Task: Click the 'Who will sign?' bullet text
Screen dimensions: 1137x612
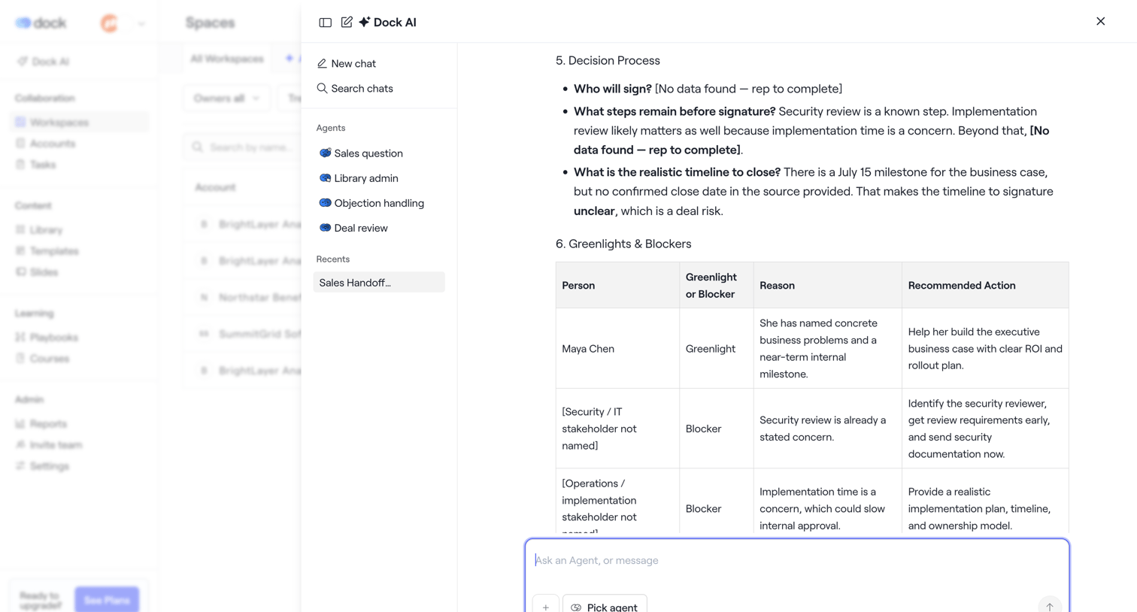Action: tap(708, 89)
